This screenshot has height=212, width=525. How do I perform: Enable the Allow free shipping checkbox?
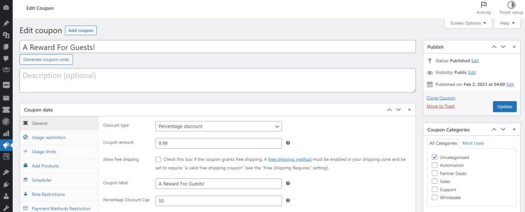(158, 159)
